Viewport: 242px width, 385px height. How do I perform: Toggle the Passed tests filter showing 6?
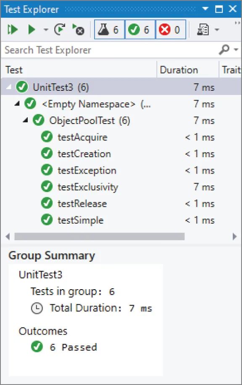coord(140,29)
